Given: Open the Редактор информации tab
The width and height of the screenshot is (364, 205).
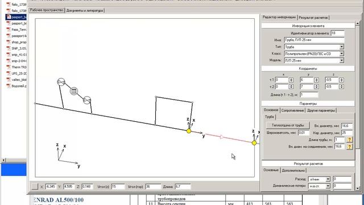Looking at the screenshot, I should [x=279, y=17].
